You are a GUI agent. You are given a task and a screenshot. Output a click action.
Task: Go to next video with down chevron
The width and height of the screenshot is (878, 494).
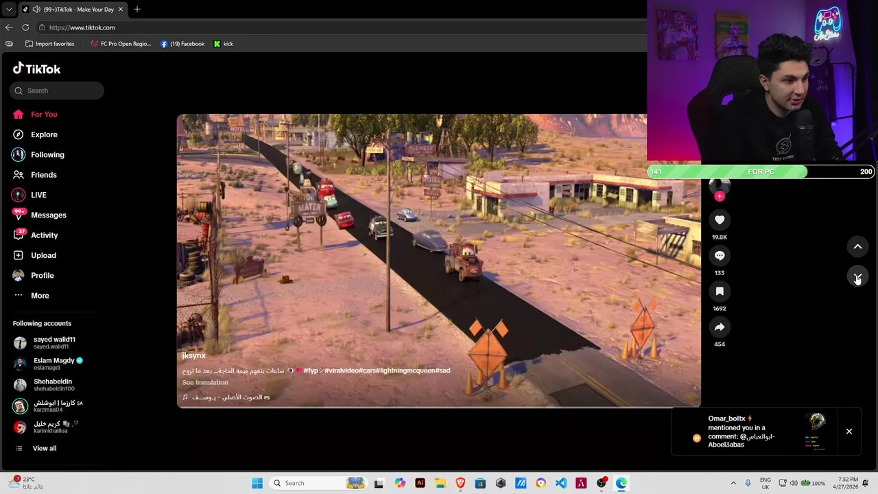pos(857,277)
